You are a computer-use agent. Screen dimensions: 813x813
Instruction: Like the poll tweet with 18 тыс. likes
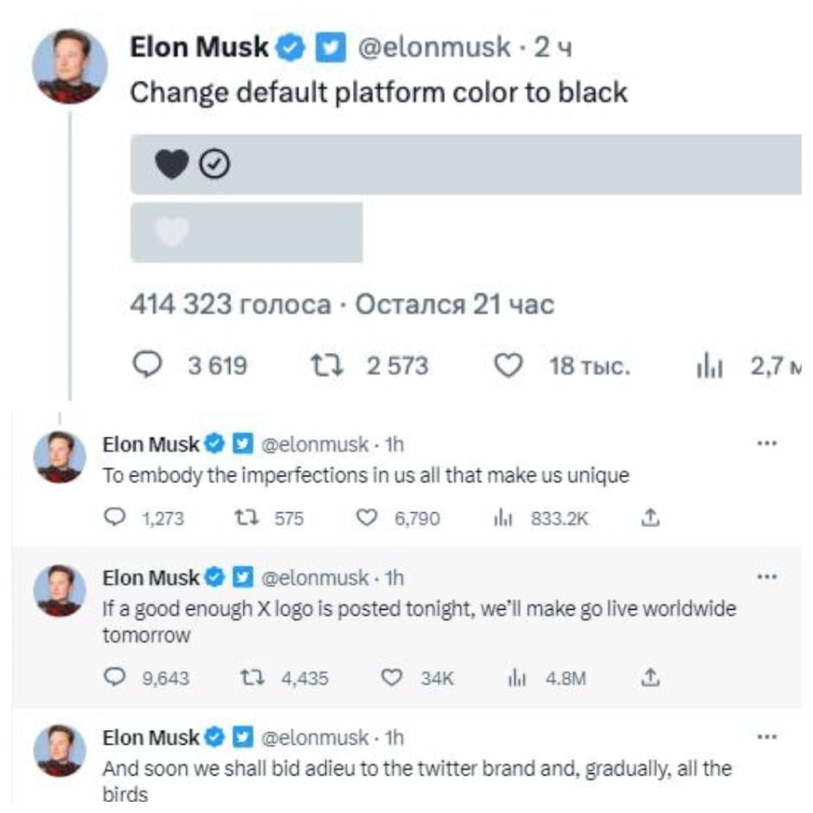[510, 366]
